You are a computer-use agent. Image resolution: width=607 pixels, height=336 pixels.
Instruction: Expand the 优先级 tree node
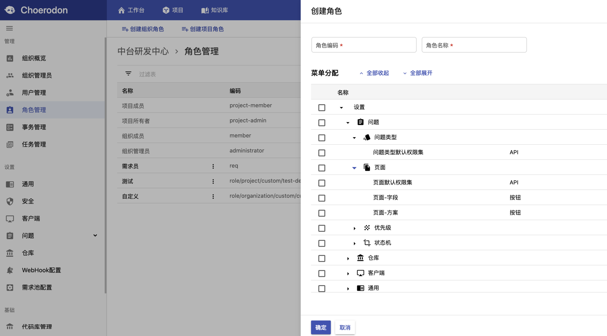[354, 228]
